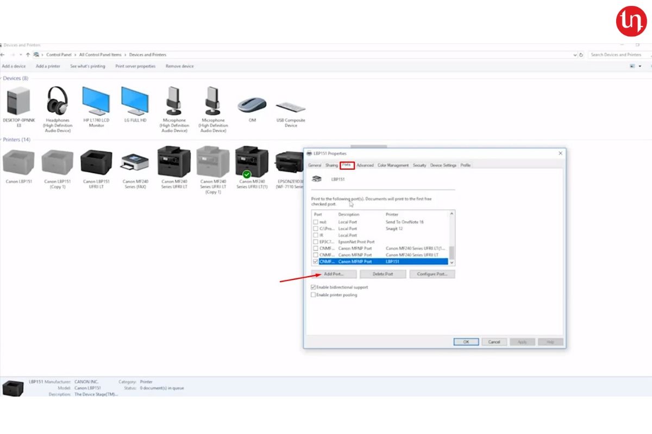This screenshot has width=652, height=434.
Task: Select the EPSON WF-7110 Series printer icon
Action: [x=290, y=162]
